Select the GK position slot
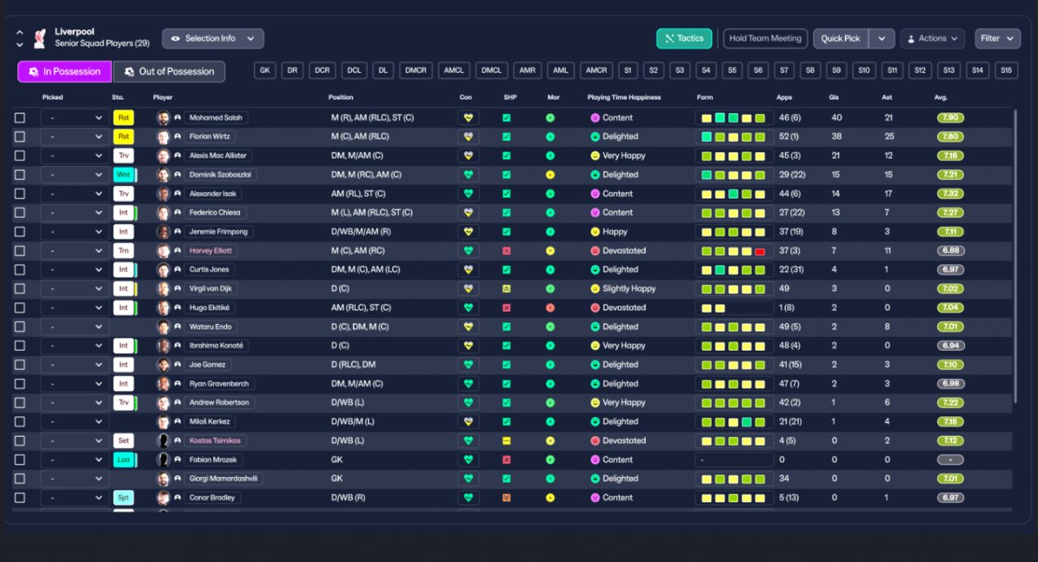1038x562 pixels. 264,70
